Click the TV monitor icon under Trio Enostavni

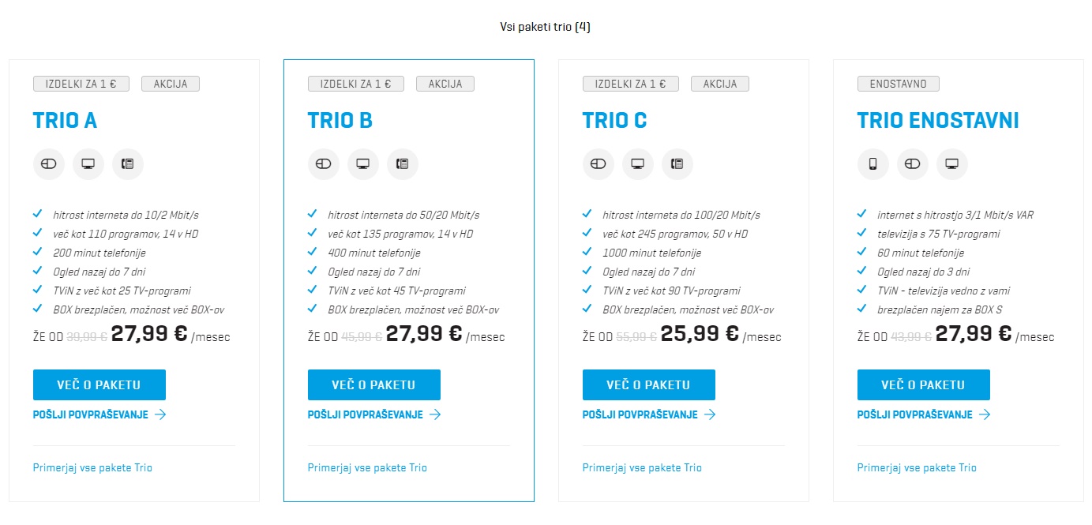(952, 164)
